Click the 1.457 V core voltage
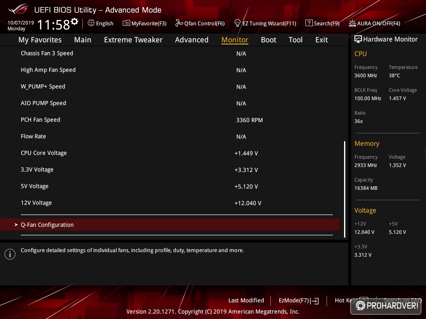 [x=397, y=98]
